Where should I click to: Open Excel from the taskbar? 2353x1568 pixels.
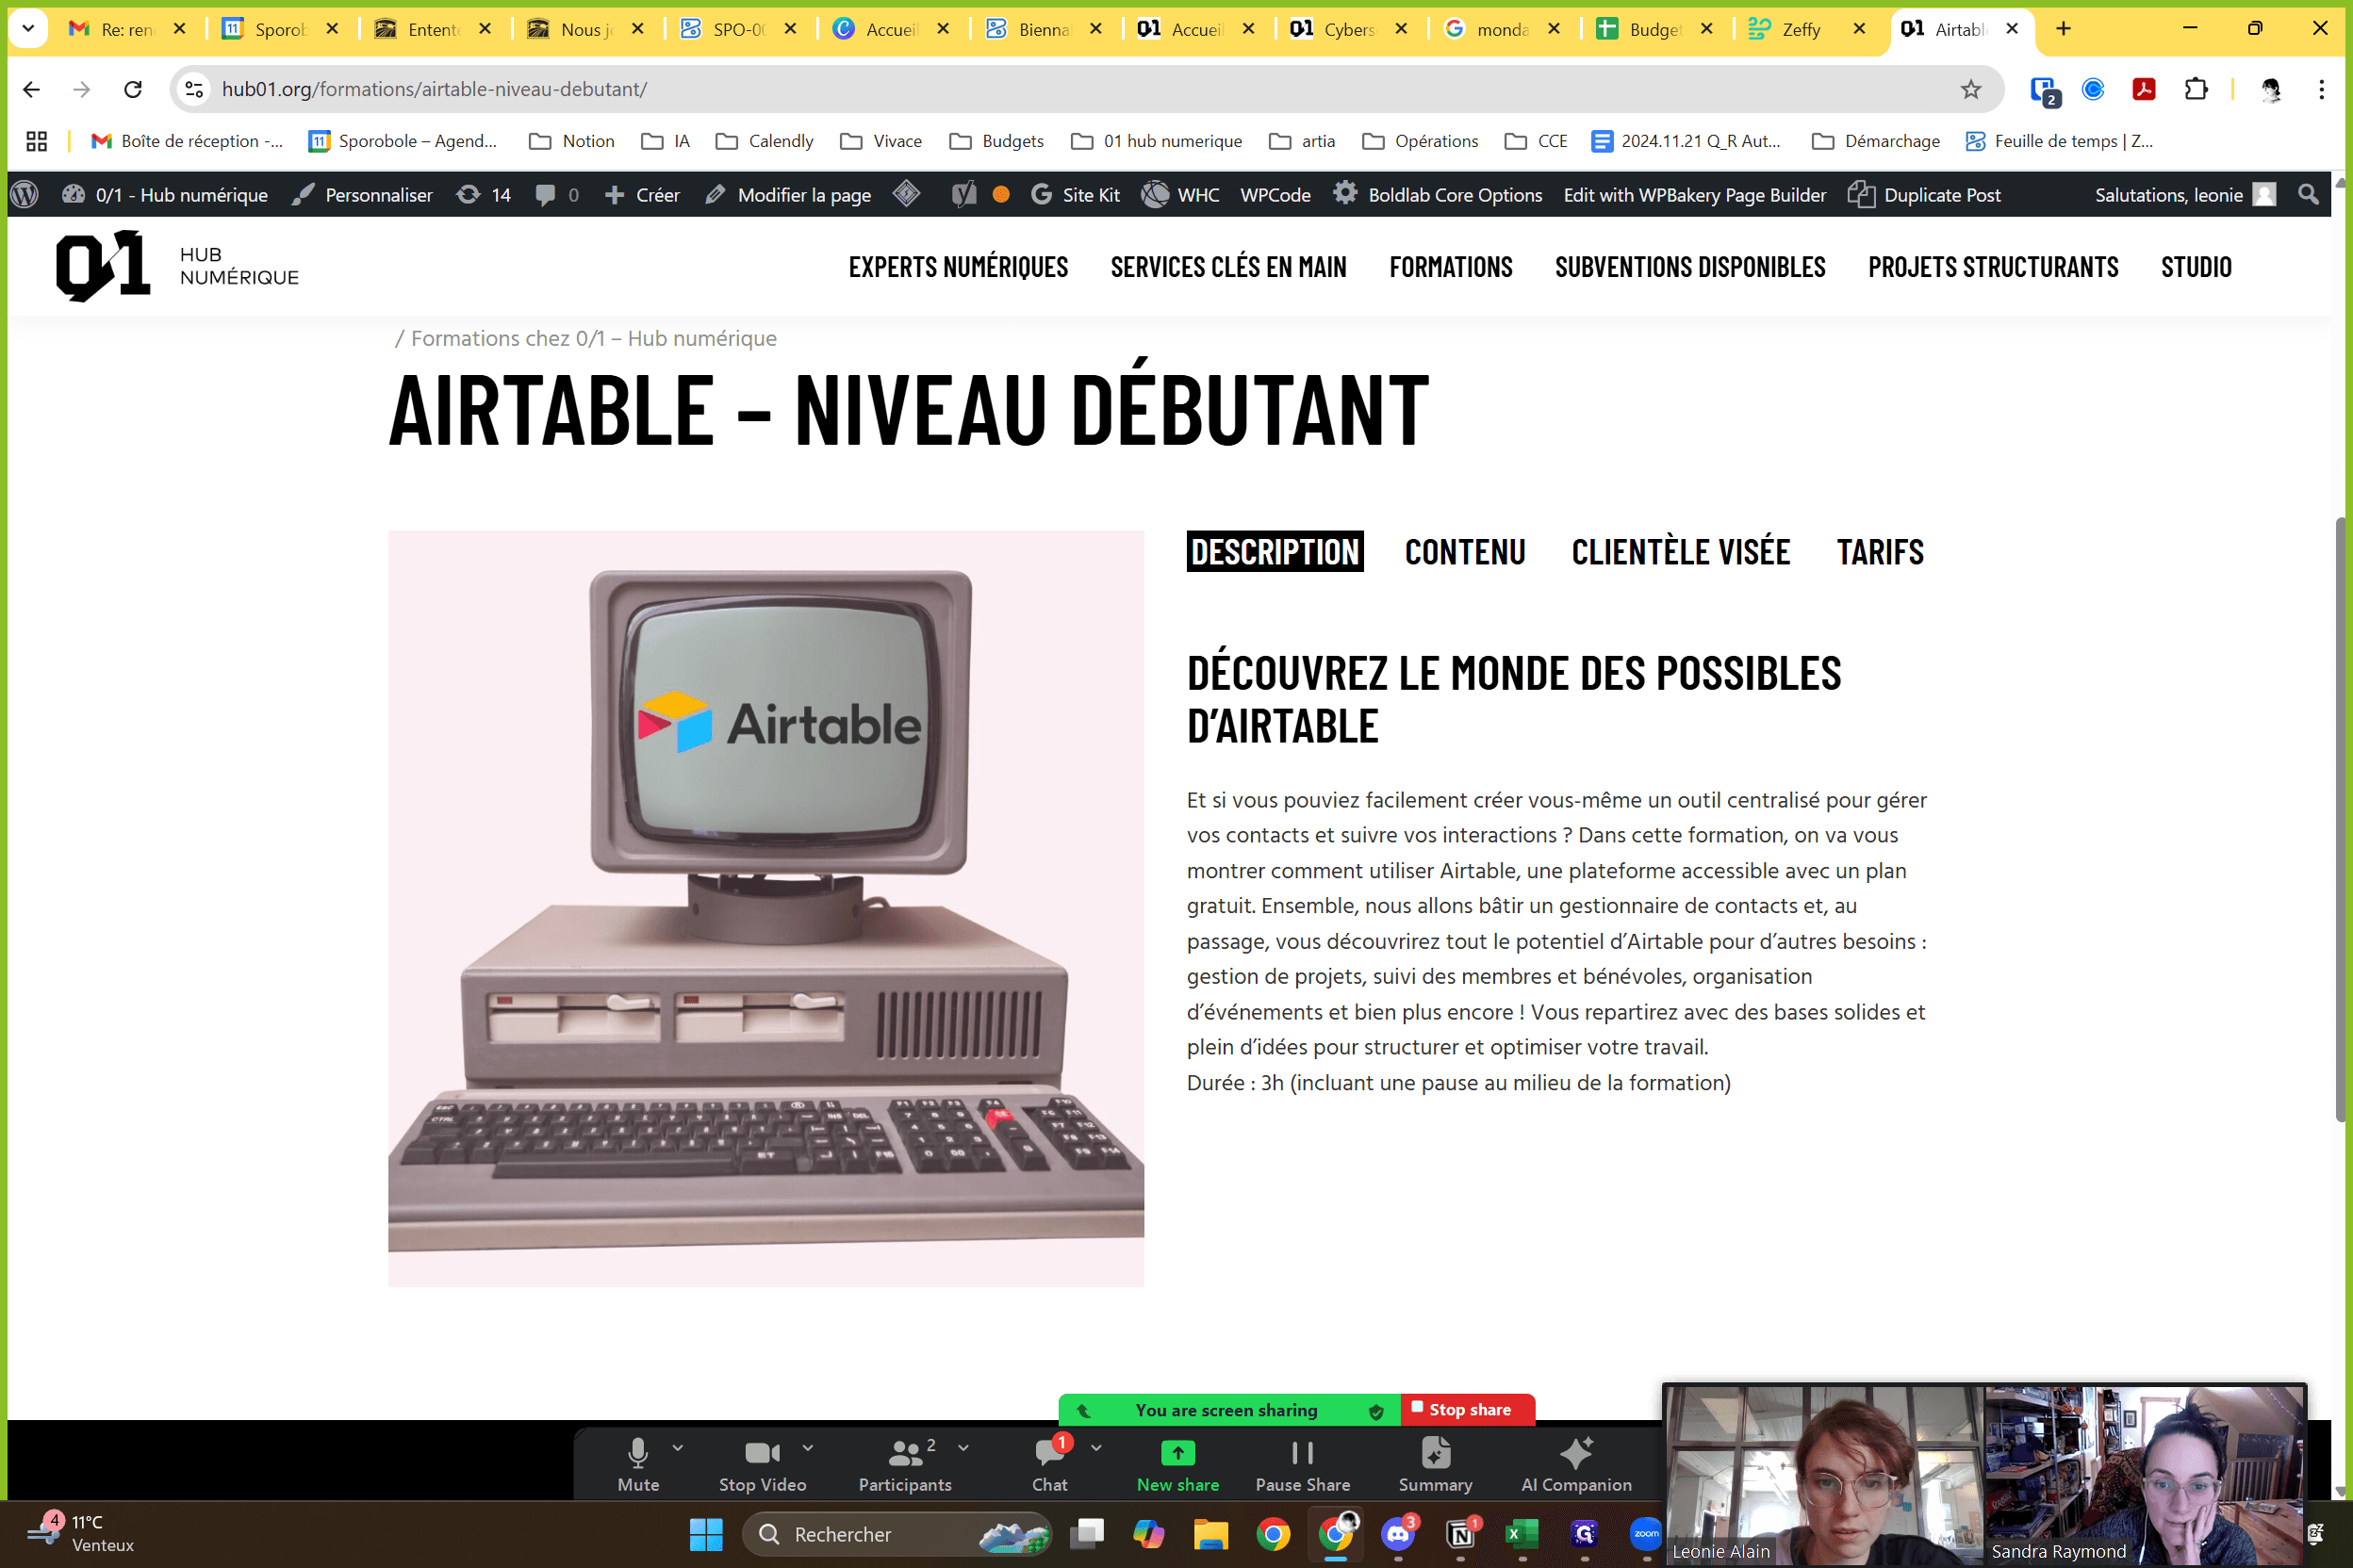tap(1522, 1534)
